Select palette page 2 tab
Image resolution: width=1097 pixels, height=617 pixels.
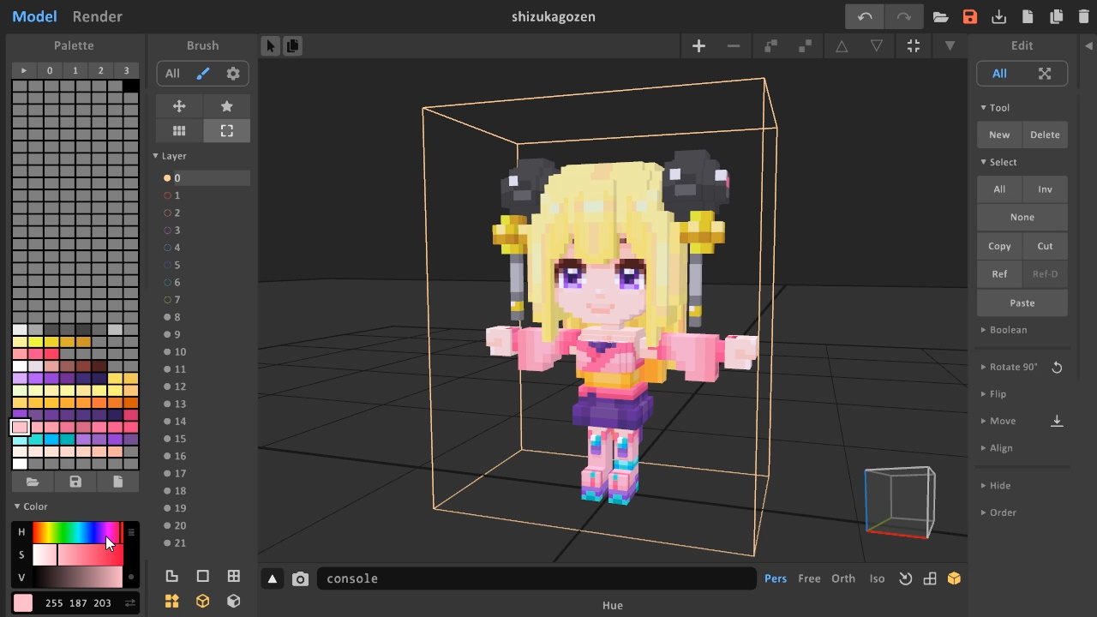point(101,70)
